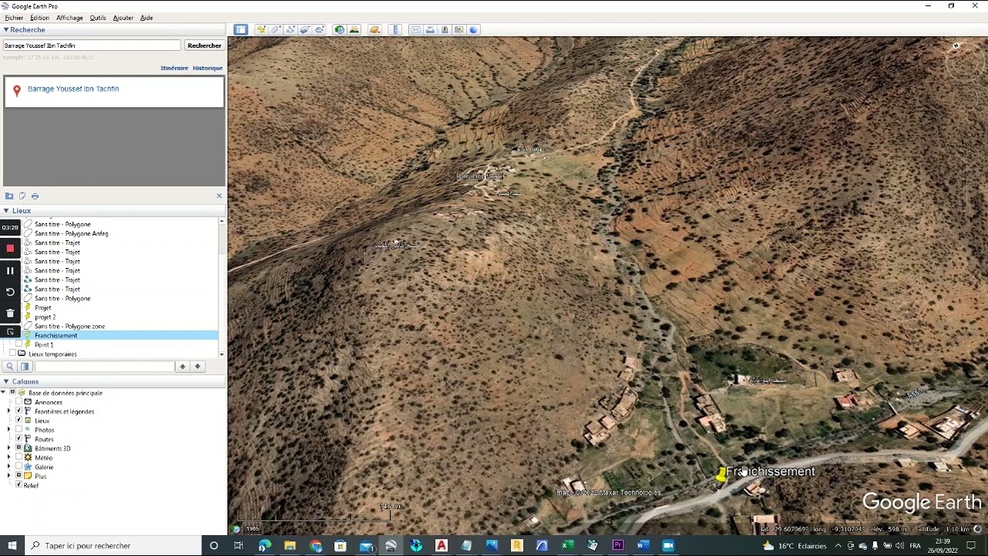Image resolution: width=988 pixels, height=556 pixels.
Task: Enable the Annonces layer checkbox
Action: pos(19,402)
